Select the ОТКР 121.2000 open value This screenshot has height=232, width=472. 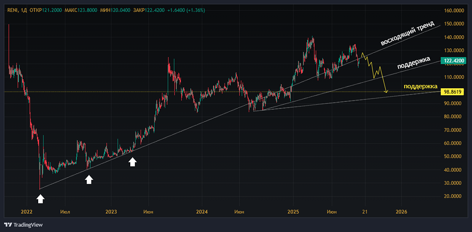click(46, 10)
